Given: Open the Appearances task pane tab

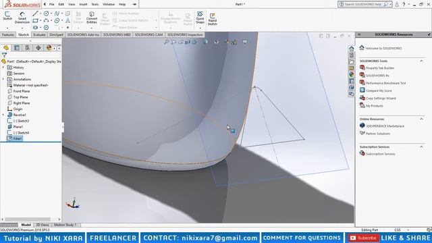Looking at the screenshot, I should click(351, 74).
